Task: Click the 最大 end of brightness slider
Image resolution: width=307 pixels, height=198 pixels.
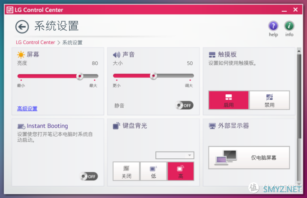Action: [x=93, y=86]
